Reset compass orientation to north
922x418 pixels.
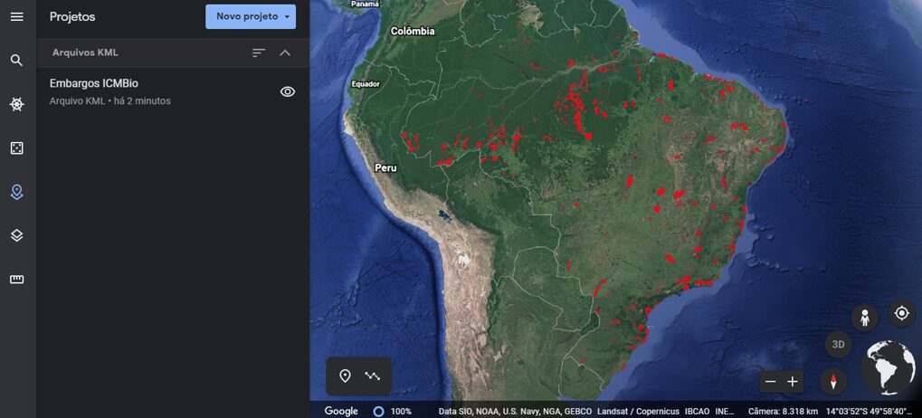(x=833, y=381)
